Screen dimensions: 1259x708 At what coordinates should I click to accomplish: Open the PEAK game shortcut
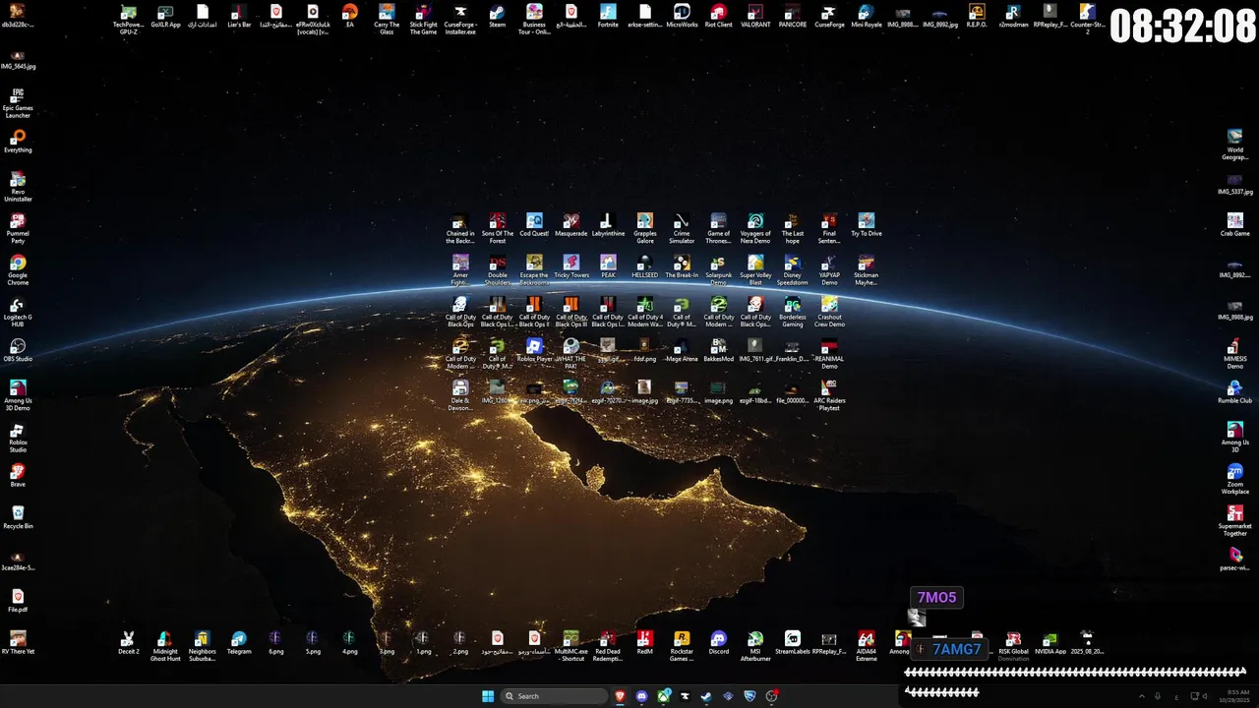point(608,266)
